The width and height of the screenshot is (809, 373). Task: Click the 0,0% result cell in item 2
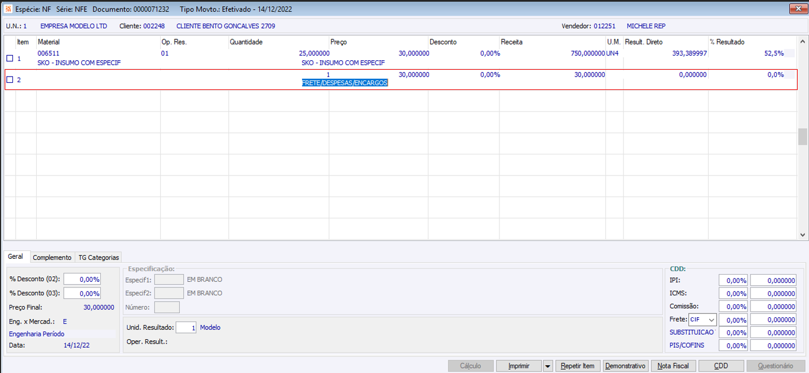pos(776,75)
